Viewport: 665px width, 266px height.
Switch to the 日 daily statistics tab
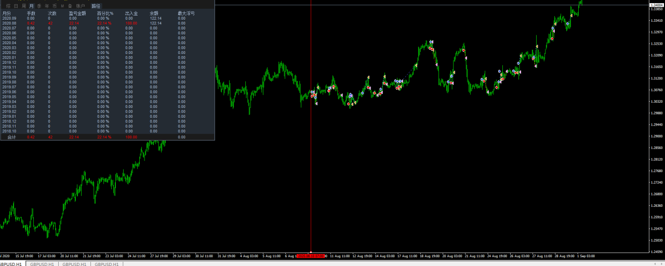[x=16, y=6]
